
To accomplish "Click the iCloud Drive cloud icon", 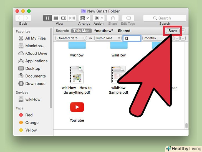I will 21,53.
